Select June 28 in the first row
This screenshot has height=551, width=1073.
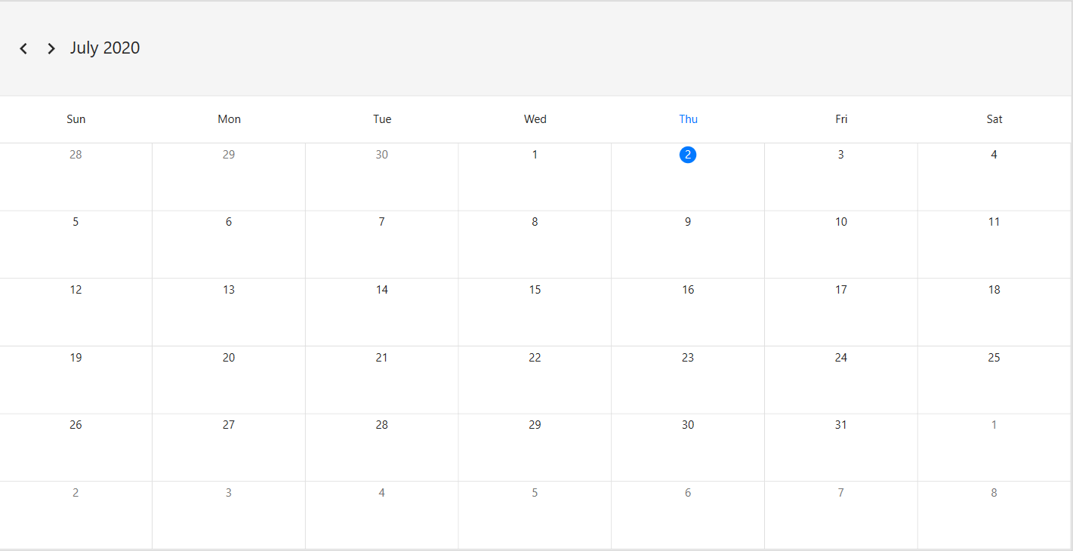(x=76, y=177)
